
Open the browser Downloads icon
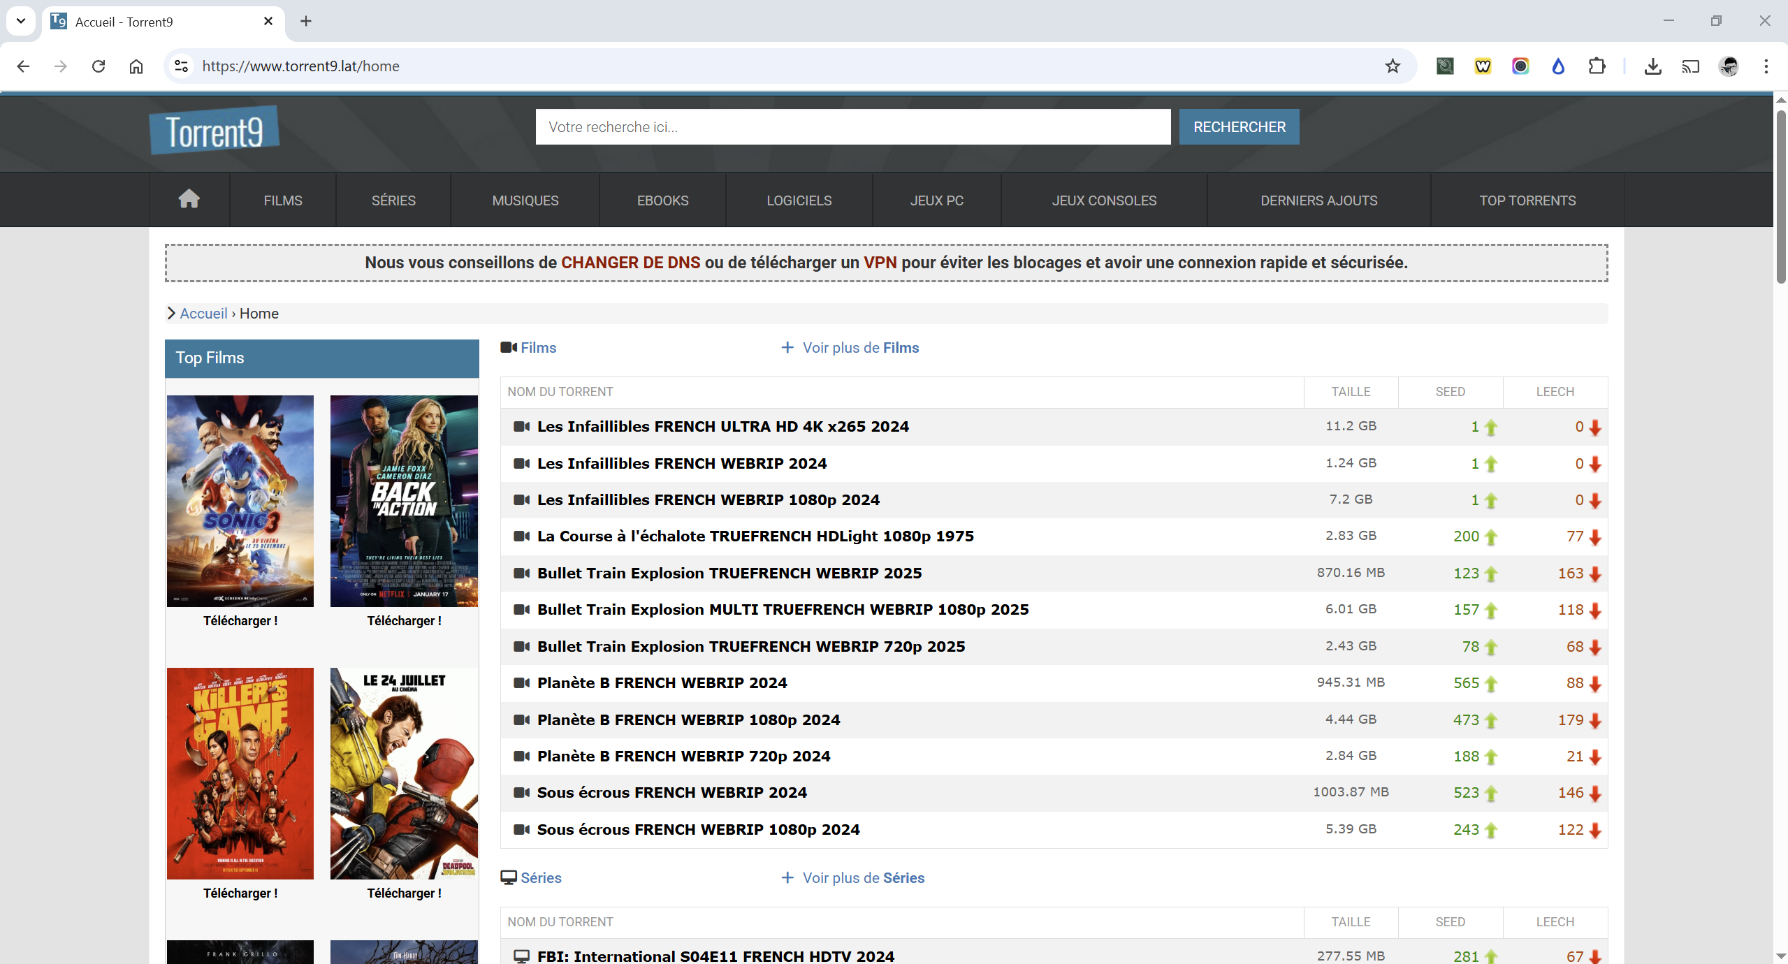(1652, 66)
